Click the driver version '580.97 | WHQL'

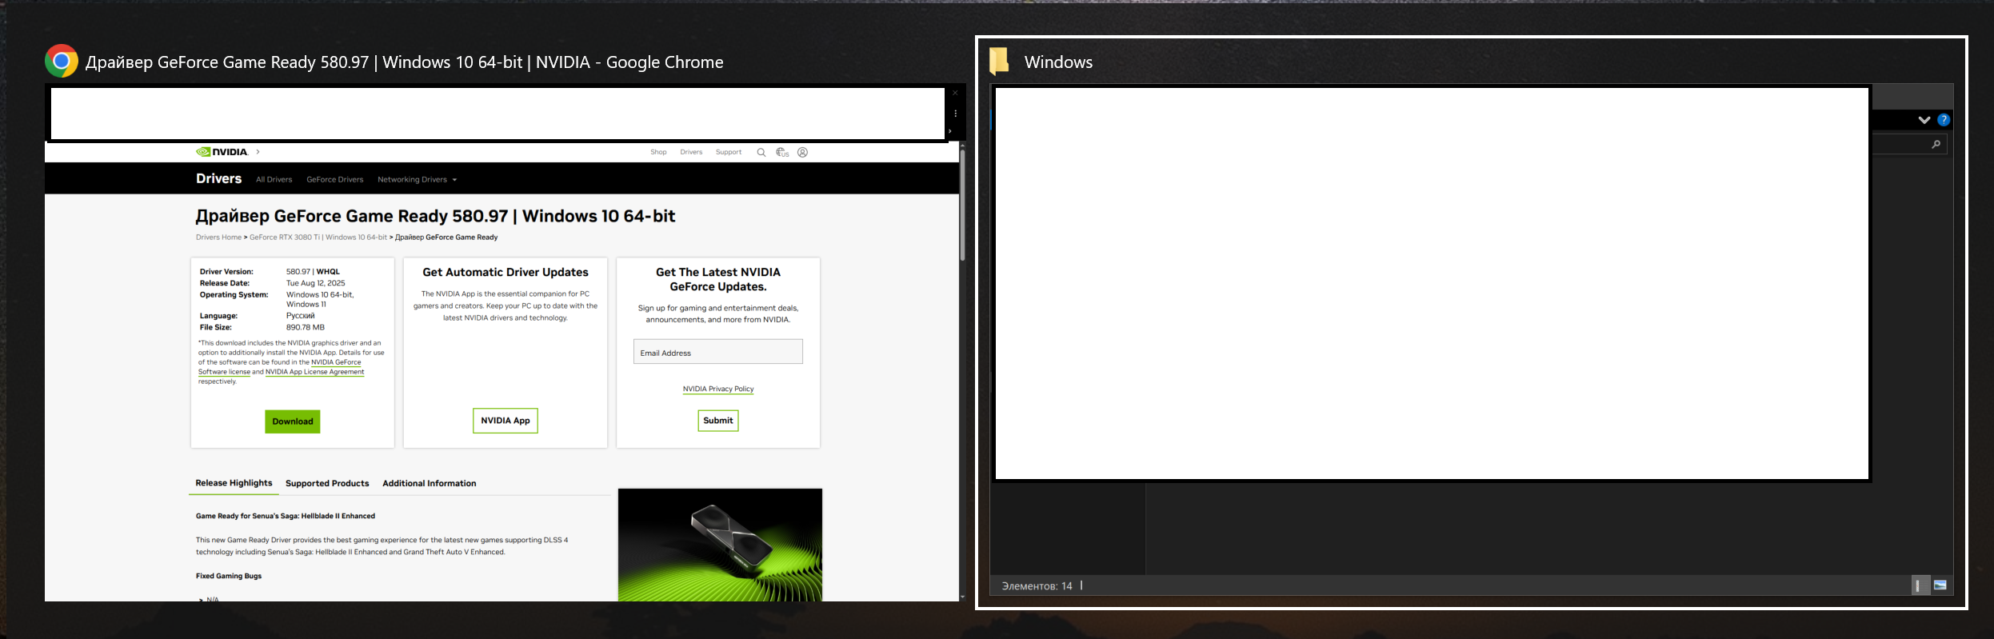pyautogui.click(x=313, y=272)
